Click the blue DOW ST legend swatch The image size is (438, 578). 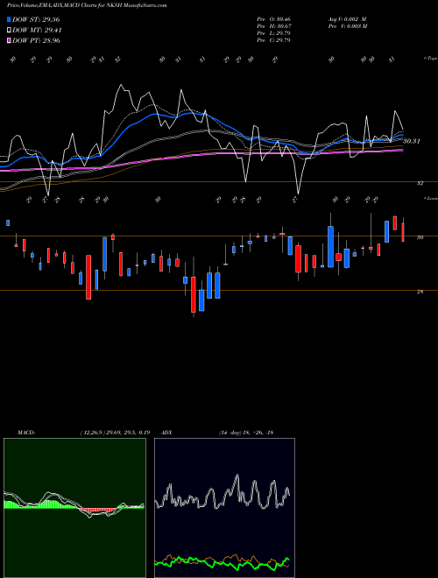9,19
